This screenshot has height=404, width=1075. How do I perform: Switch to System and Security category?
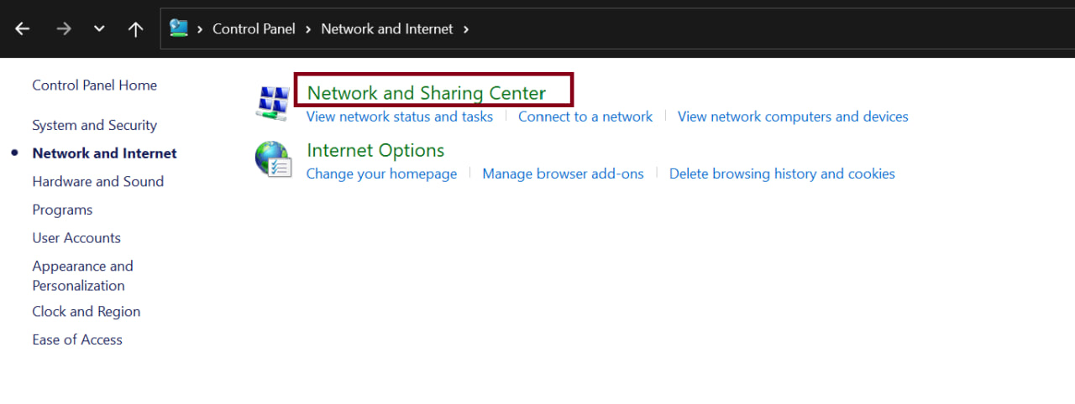[94, 126]
